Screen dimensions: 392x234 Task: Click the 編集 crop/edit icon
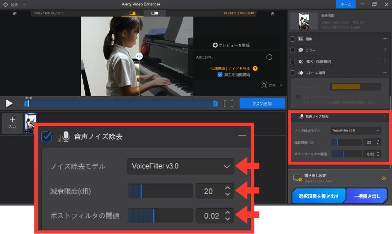point(301,39)
